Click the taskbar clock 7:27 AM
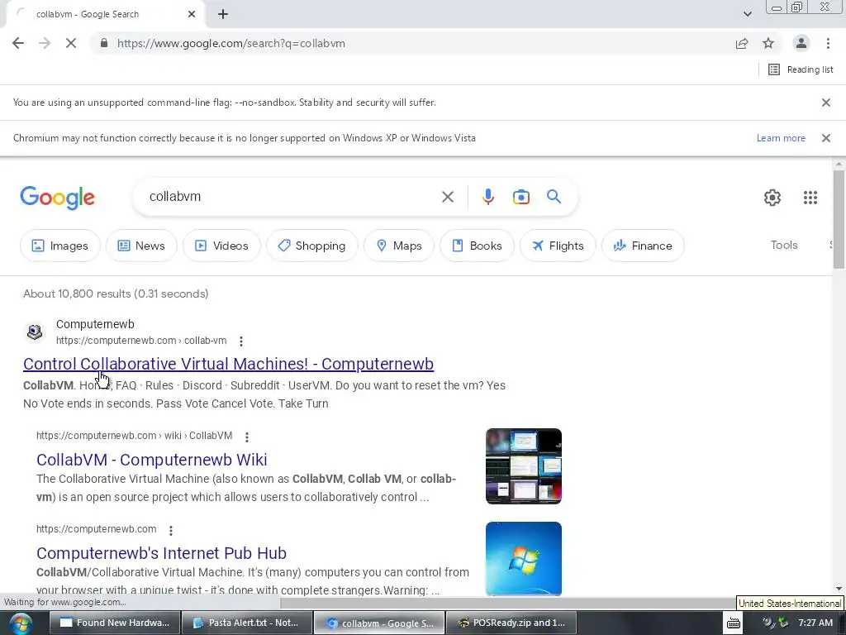 (815, 623)
